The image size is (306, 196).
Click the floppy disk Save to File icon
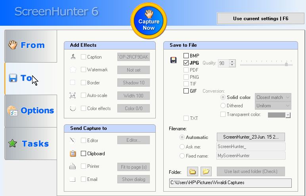pos(174,60)
